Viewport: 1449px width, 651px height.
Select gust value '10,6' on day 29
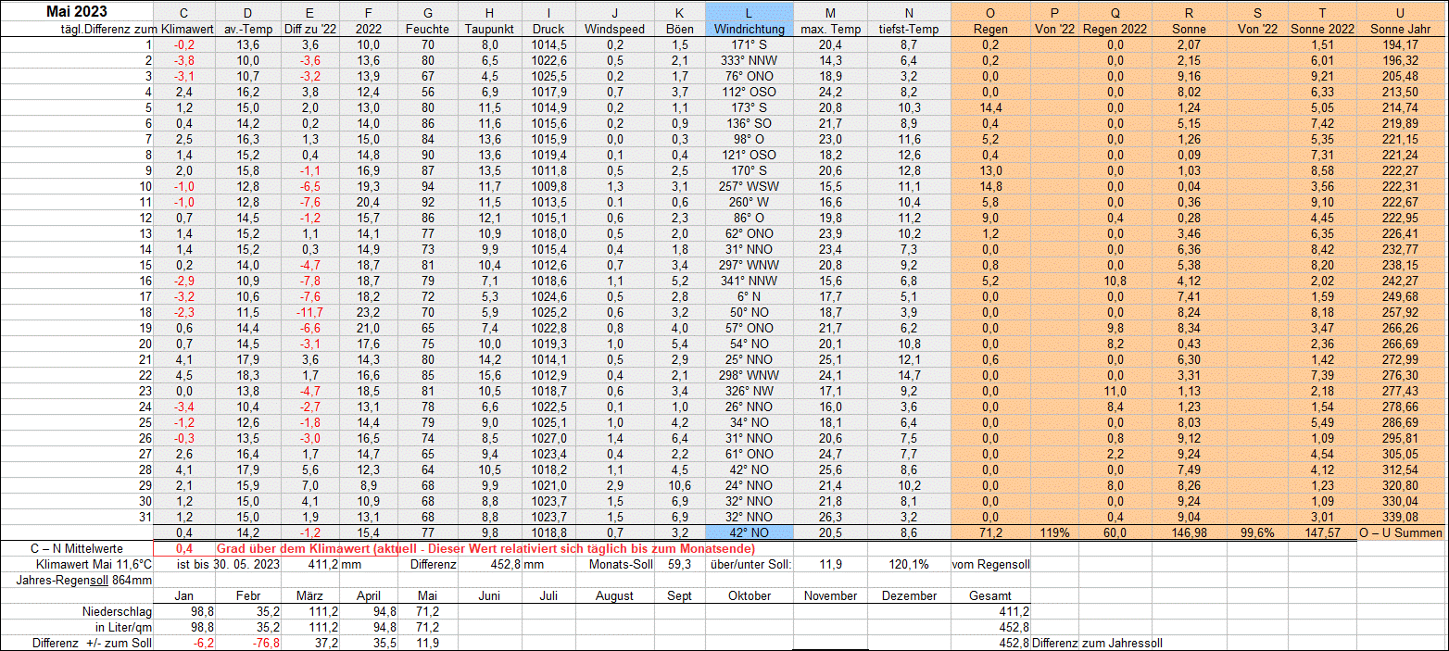[x=680, y=485]
